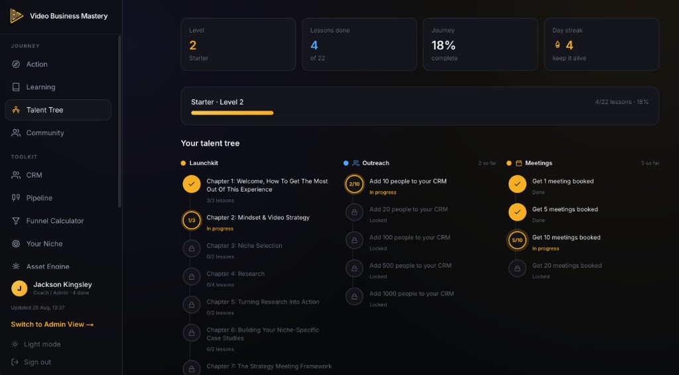Click the Video Business Mastery logo icon

(x=17, y=16)
